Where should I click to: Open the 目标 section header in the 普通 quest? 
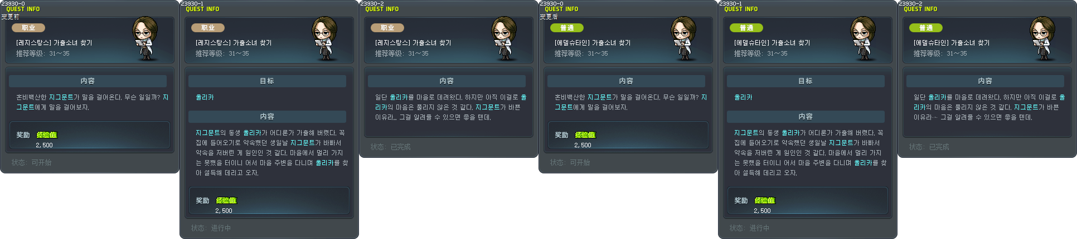pos(806,81)
